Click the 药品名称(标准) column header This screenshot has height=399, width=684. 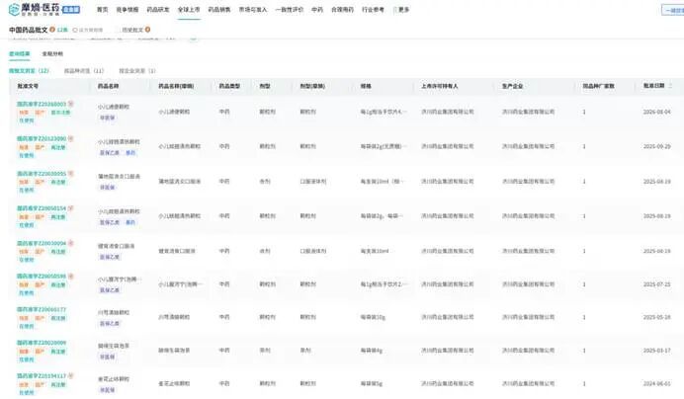176,86
